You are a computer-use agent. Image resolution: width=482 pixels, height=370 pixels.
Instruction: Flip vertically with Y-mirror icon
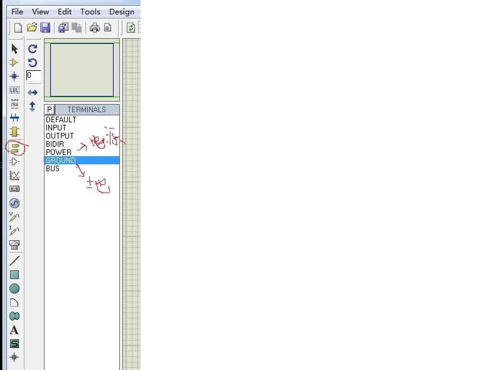32,107
